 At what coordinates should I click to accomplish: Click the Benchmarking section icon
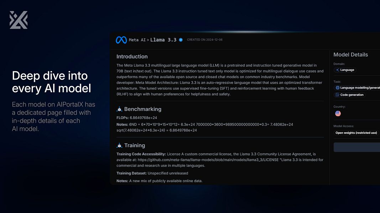tap(119, 109)
